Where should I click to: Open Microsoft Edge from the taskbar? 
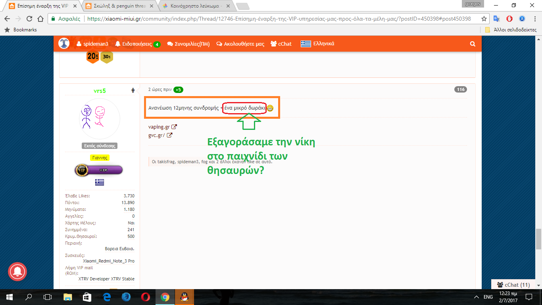click(x=107, y=297)
